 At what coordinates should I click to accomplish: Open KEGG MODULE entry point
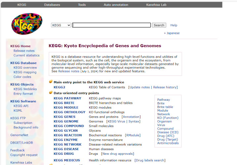[x=66, y=108]
